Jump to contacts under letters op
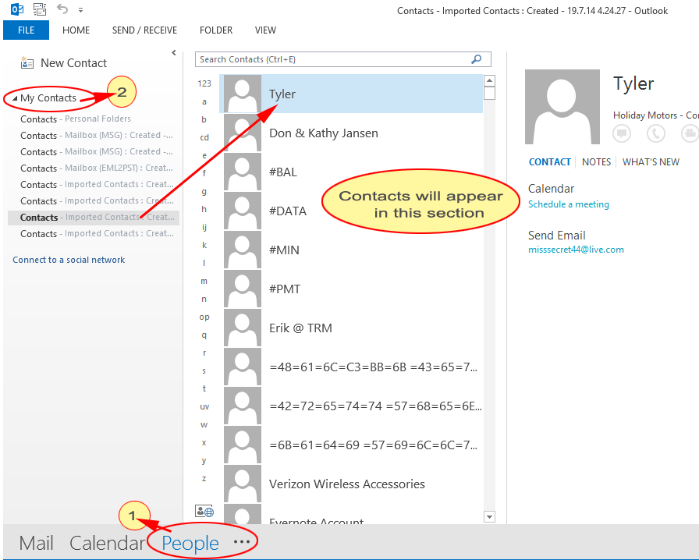 pyautogui.click(x=204, y=317)
